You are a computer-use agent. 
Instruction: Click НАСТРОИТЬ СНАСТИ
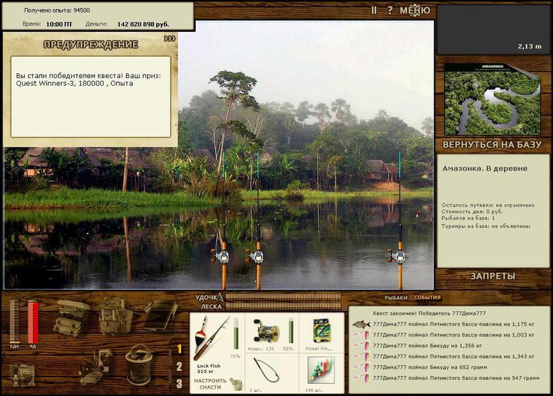coord(210,384)
